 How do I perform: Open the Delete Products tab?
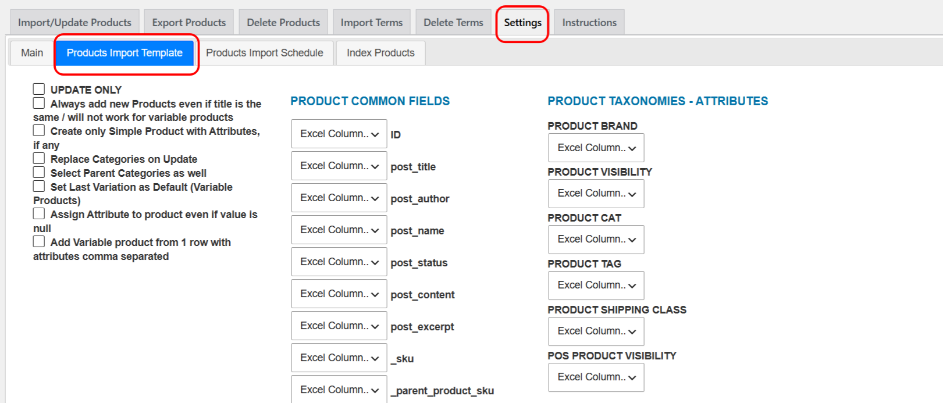point(283,22)
